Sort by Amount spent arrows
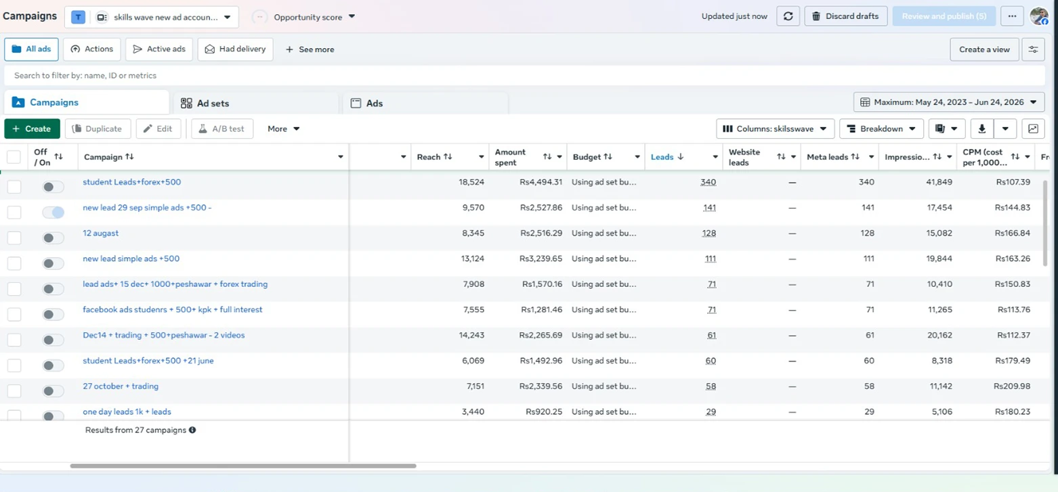The height and width of the screenshot is (492, 1058). click(547, 157)
